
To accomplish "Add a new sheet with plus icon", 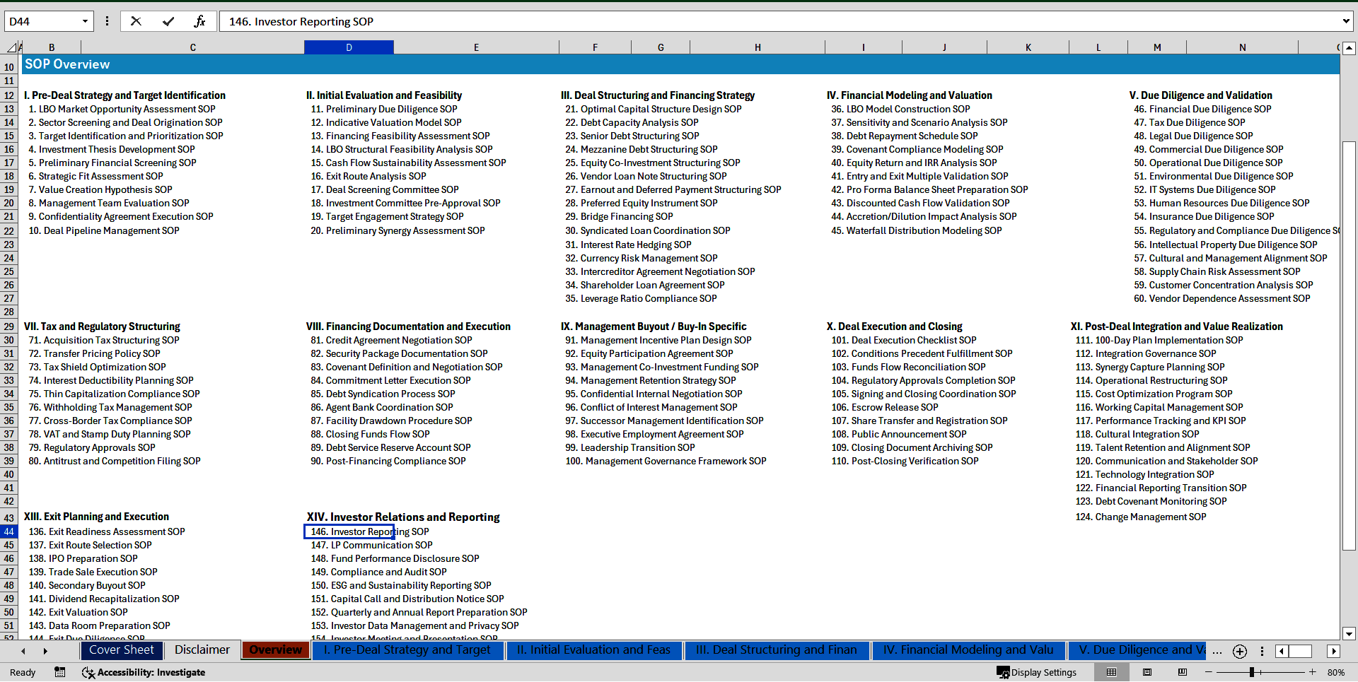I will coord(1239,651).
